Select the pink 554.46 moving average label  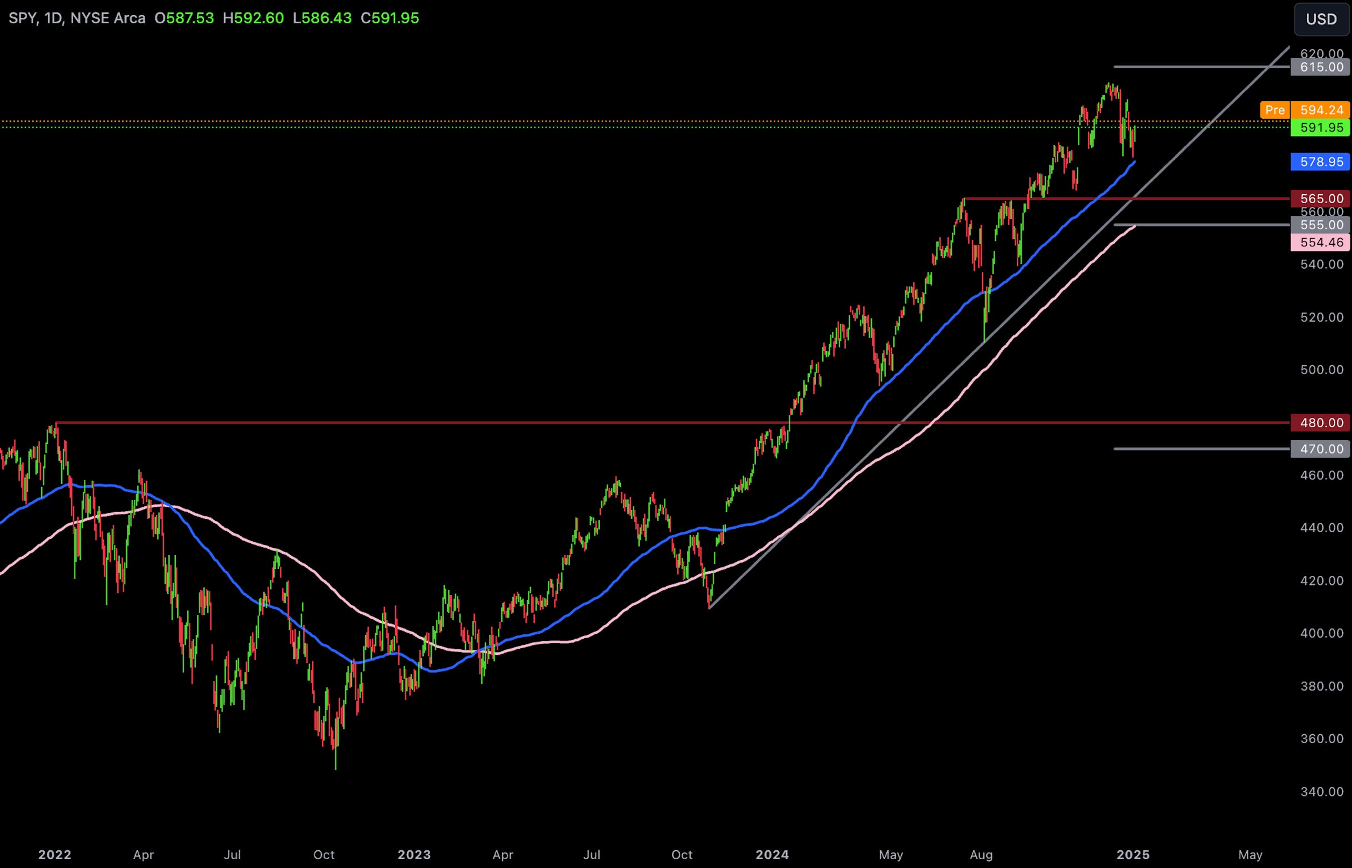[x=1320, y=243]
